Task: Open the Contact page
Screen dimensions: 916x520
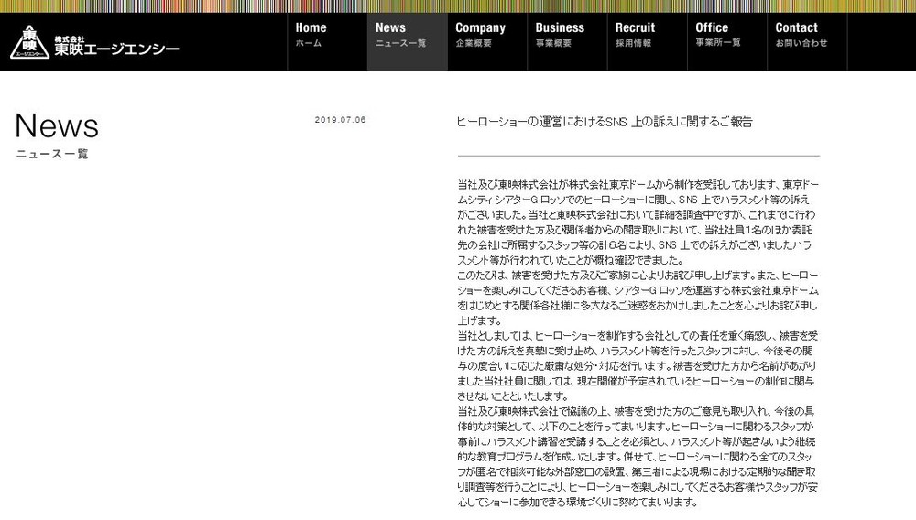Action: (800, 35)
